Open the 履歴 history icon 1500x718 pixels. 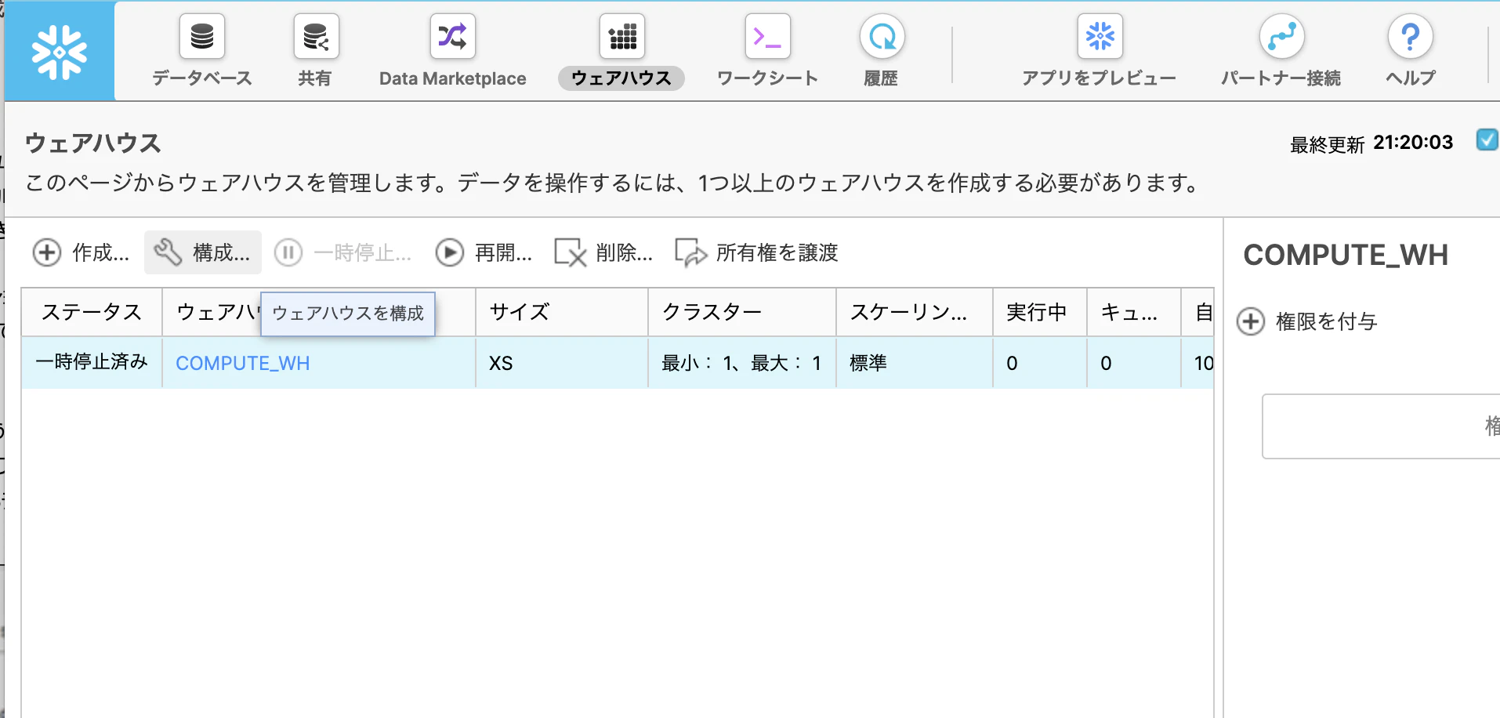coord(882,36)
